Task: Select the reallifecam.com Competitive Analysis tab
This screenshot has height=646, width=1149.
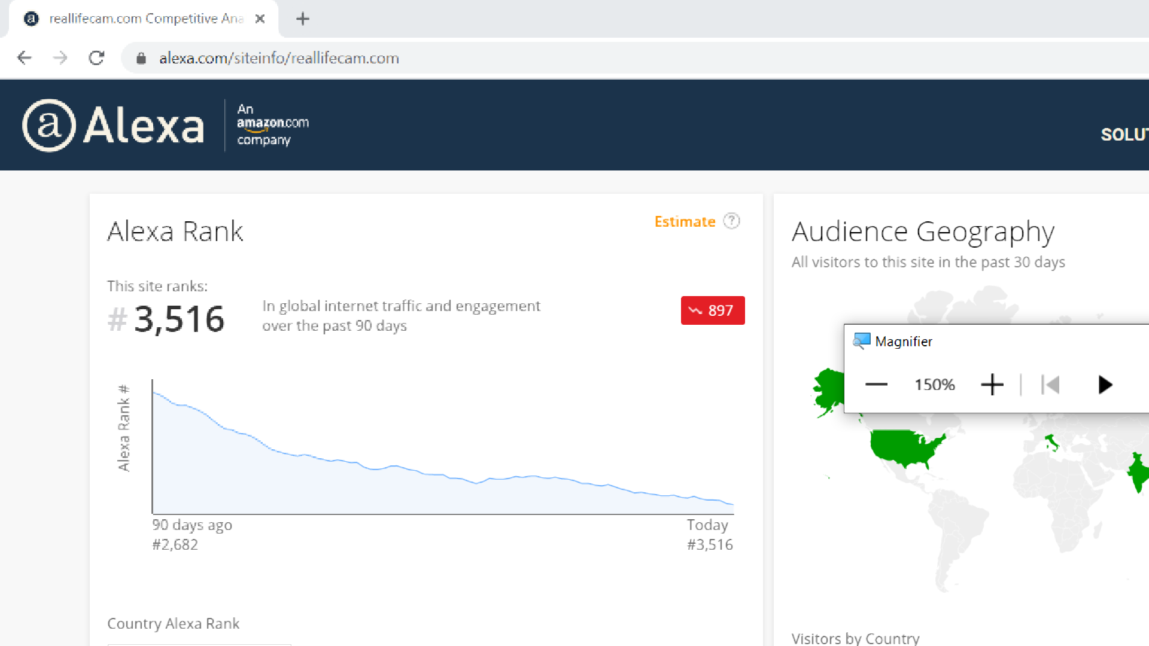Action: (144, 19)
